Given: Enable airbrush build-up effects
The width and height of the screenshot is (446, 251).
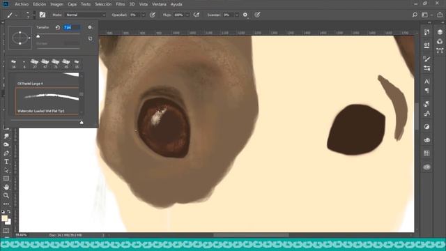Looking at the screenshot, I should click(x=197, y=15).
